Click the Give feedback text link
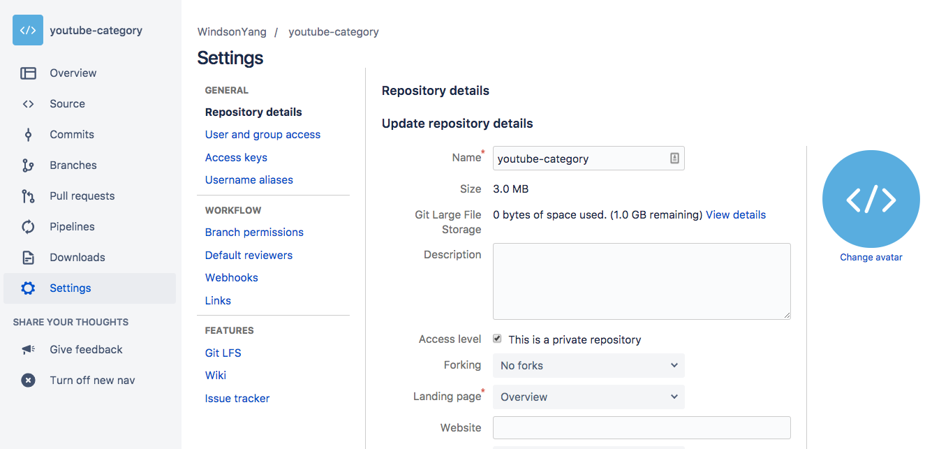This screenshot has height=449, width=925. click(86, 350)
